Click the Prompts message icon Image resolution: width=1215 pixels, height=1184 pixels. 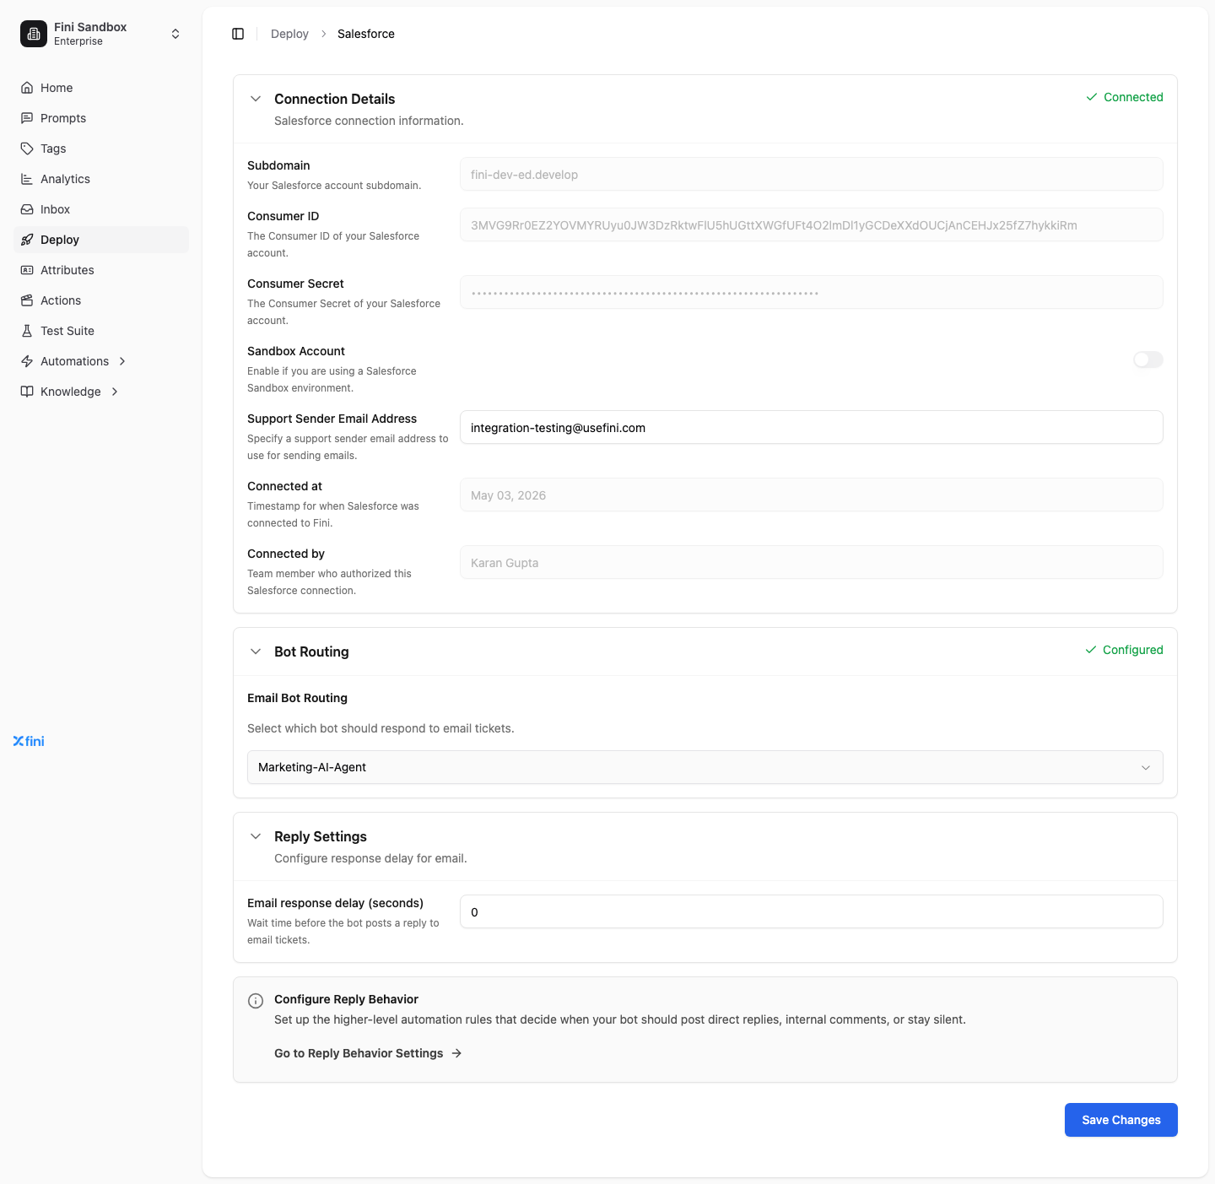pyautogui.click(x=27, y=118)
